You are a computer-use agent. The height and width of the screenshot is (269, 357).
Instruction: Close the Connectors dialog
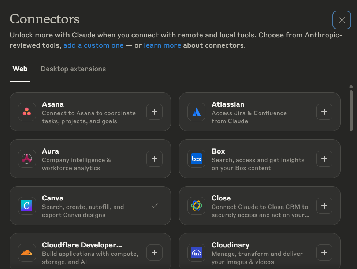point(341,20)
